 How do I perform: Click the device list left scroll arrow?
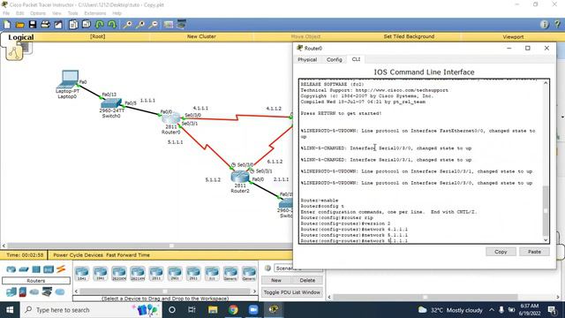click(x=77, y=291)
